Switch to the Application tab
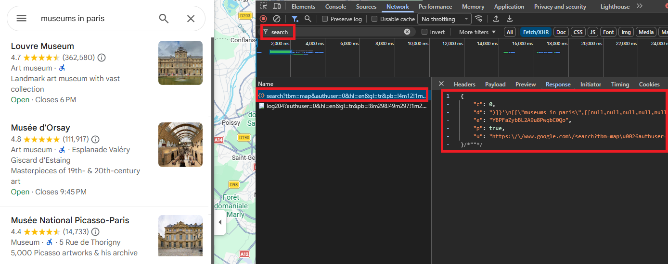Image resolution: width=668 pixels, height=264 pixels. click(509, 7)
